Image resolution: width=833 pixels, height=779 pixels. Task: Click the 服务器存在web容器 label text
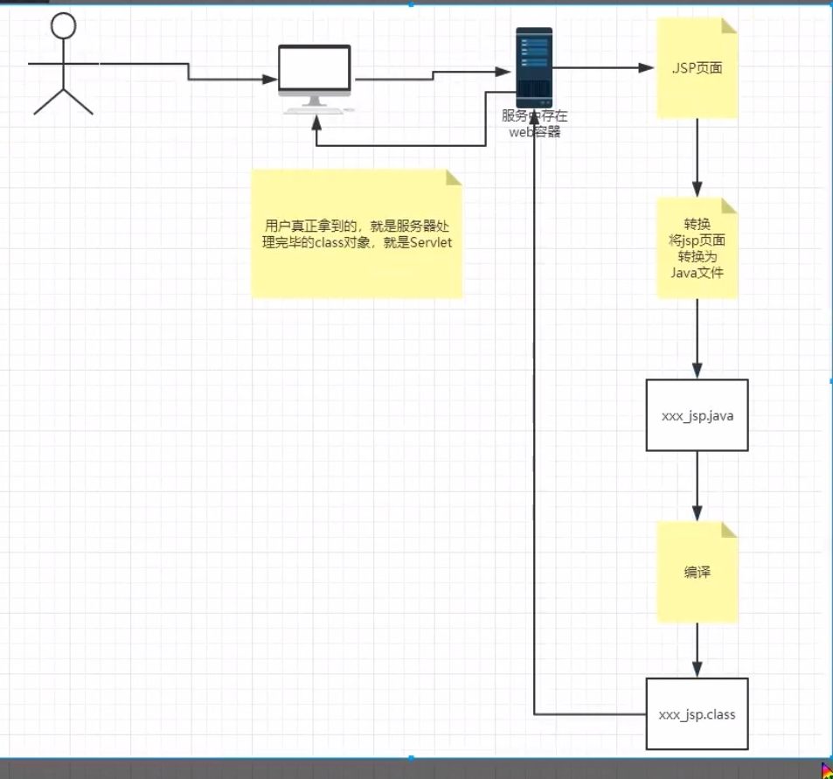[535, 124]
